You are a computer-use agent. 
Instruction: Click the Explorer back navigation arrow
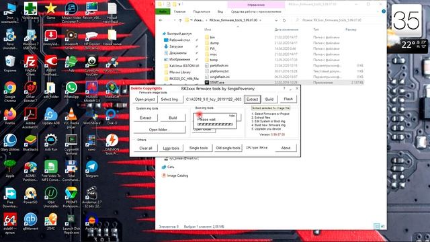[x=161, y=20]
